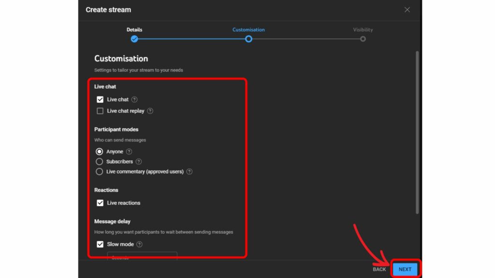Click help icon beside Live chat replay
The image size is (495, 278).
pos(150,111)
